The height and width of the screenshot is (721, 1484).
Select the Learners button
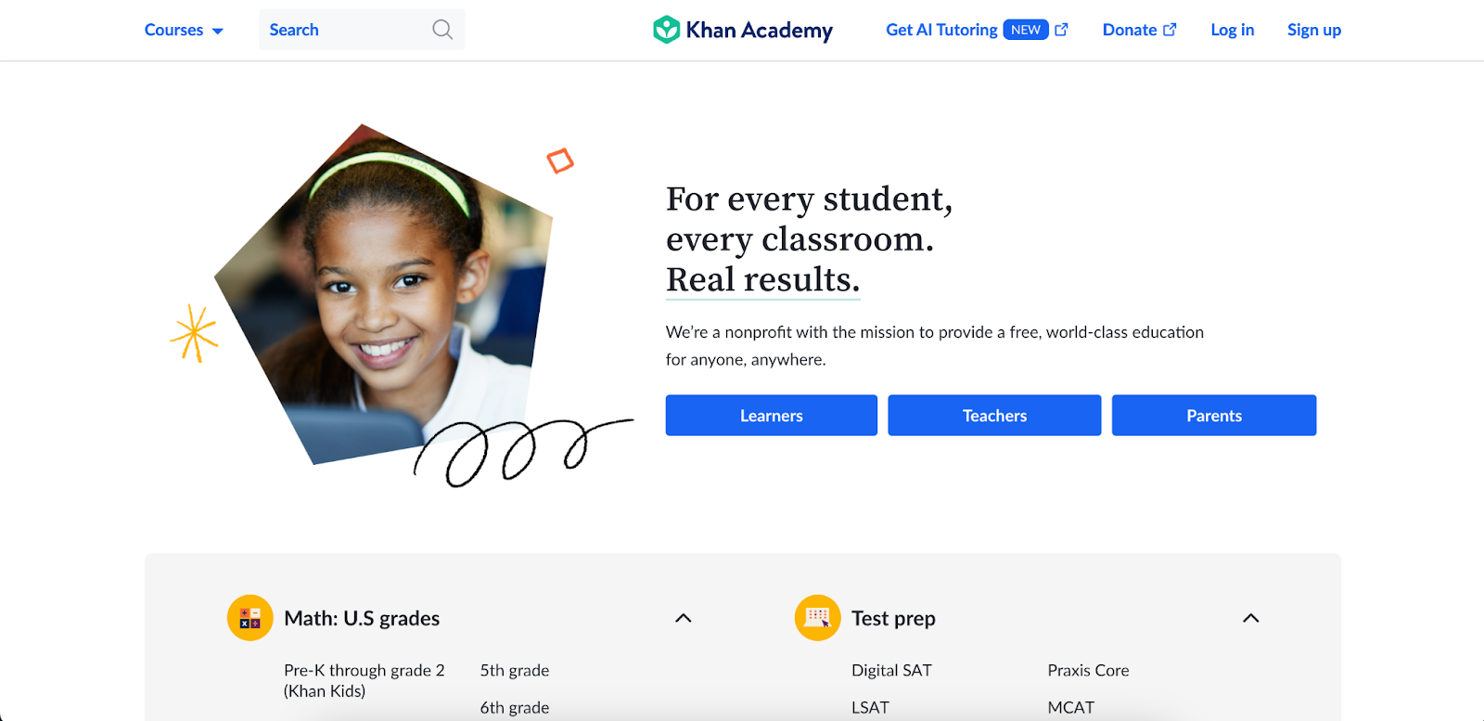[772, 416]
